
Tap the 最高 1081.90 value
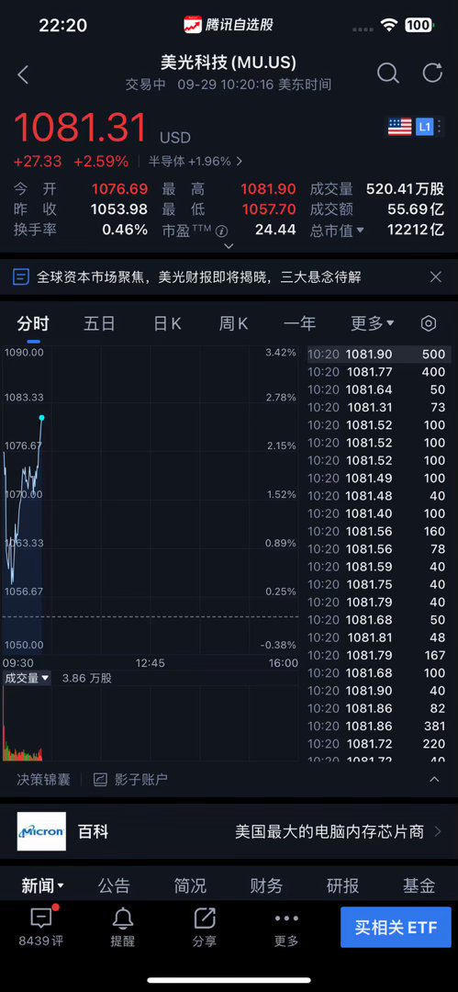(x=268, y=188)
